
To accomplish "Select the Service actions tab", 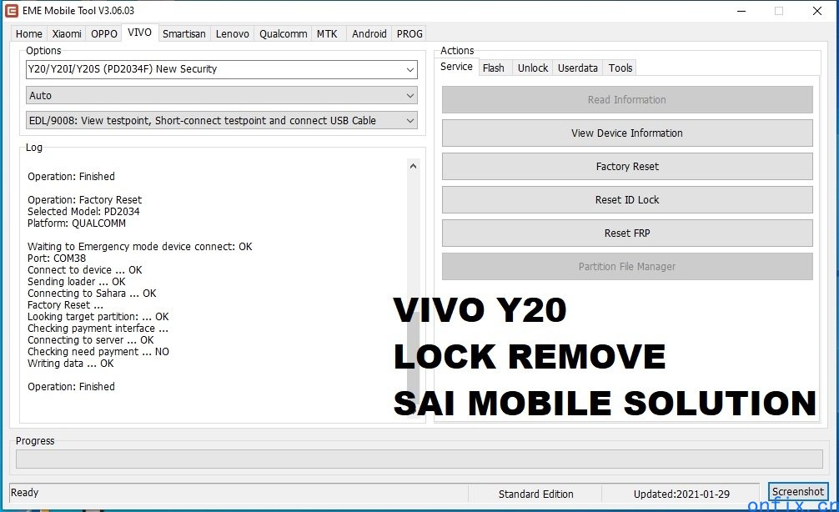I will [456, 67].
